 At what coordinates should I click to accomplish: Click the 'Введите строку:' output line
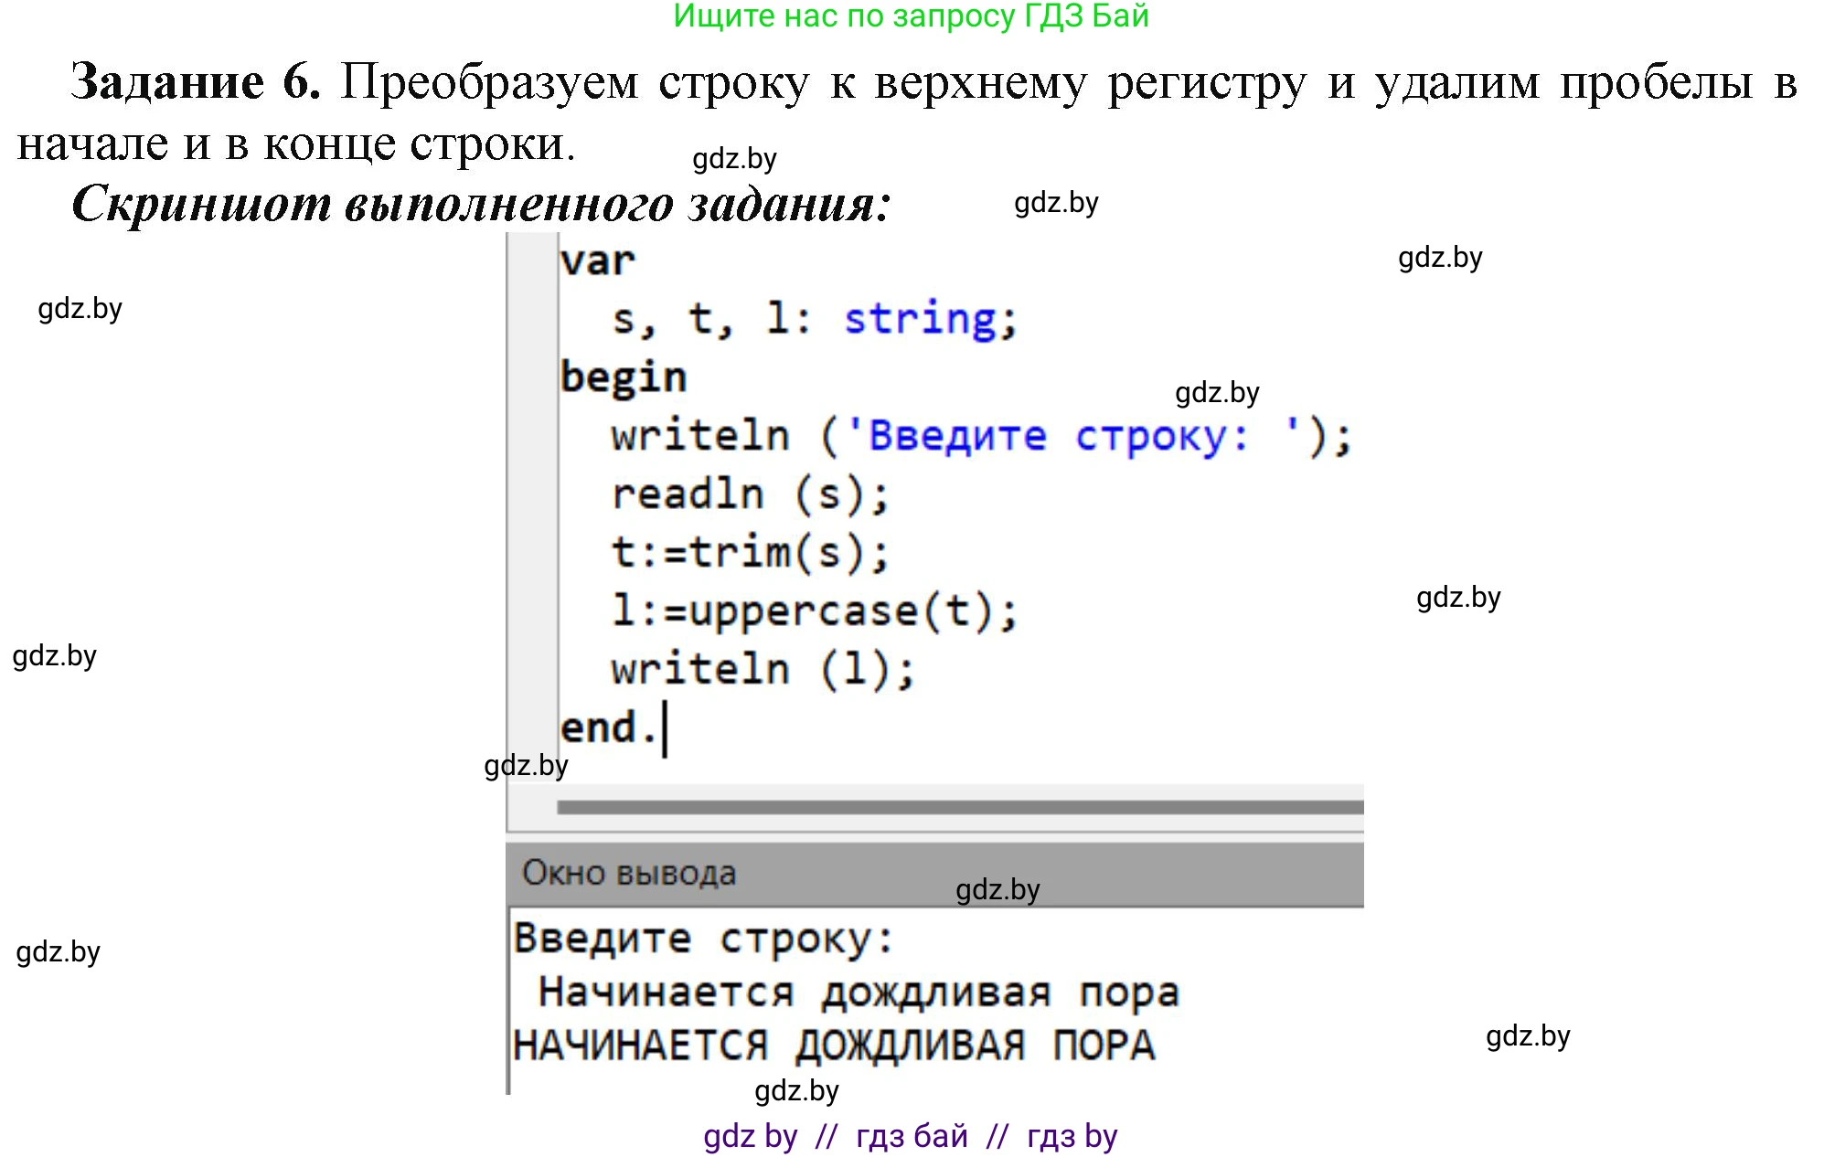tap(704, 939)
